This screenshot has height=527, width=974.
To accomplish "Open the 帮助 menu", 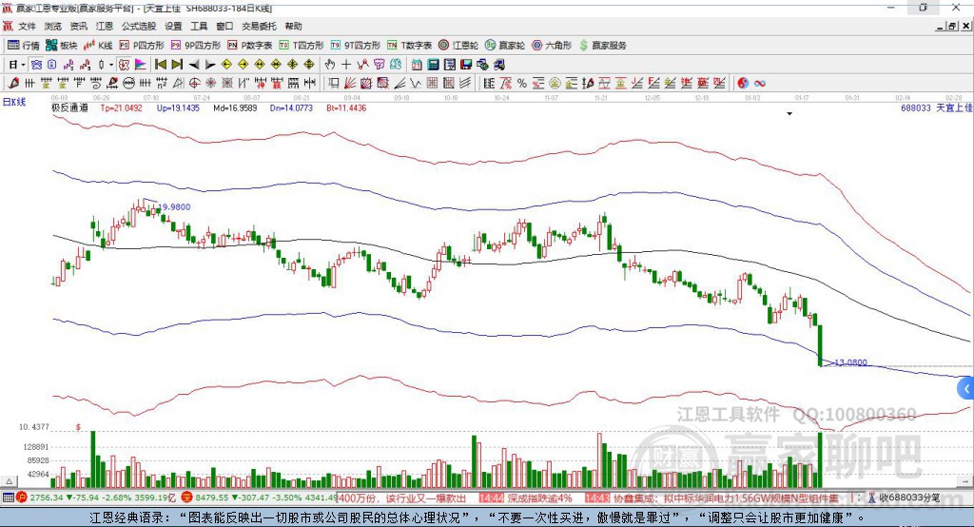I will pos(293,26).
